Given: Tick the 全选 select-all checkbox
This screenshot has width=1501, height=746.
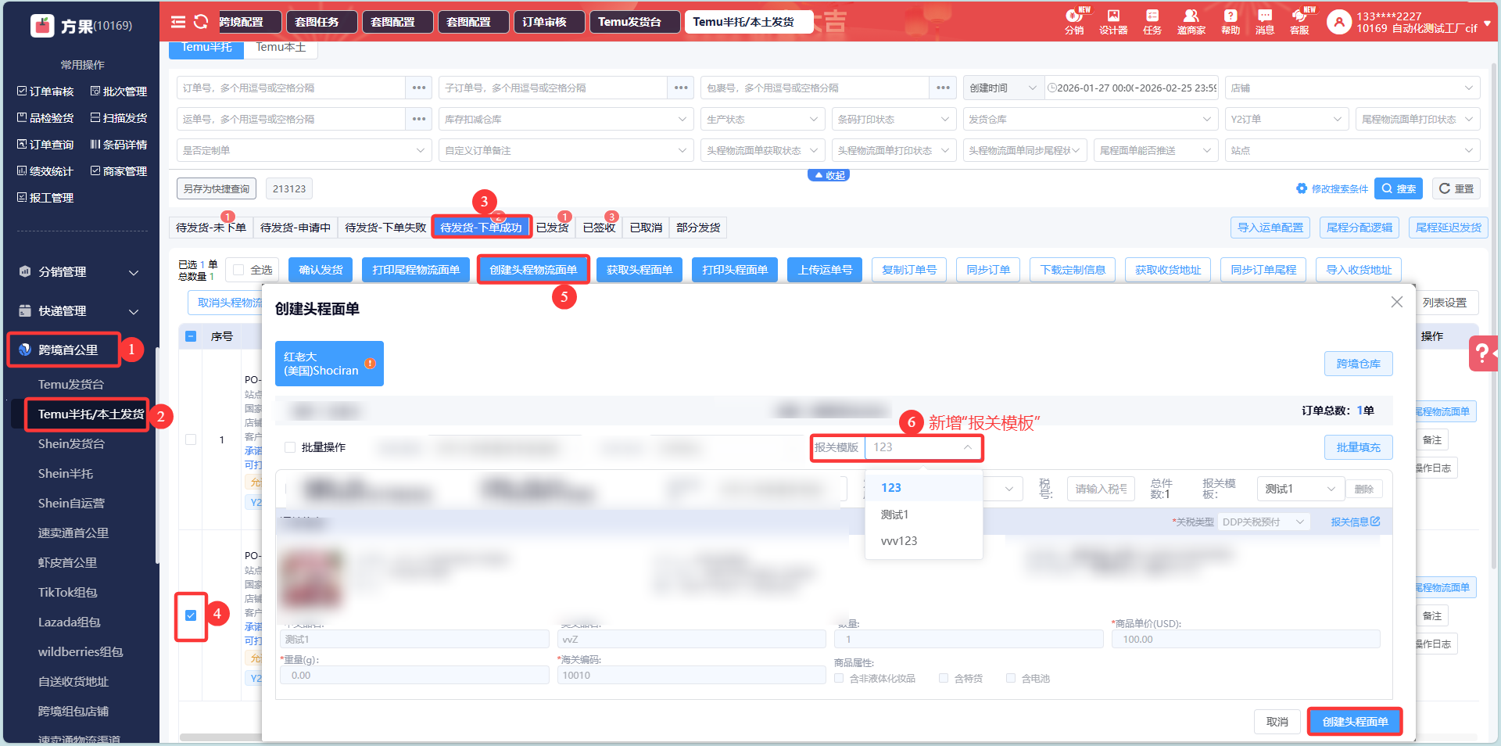Looking at the screenshot, I should tap(239, 270).
